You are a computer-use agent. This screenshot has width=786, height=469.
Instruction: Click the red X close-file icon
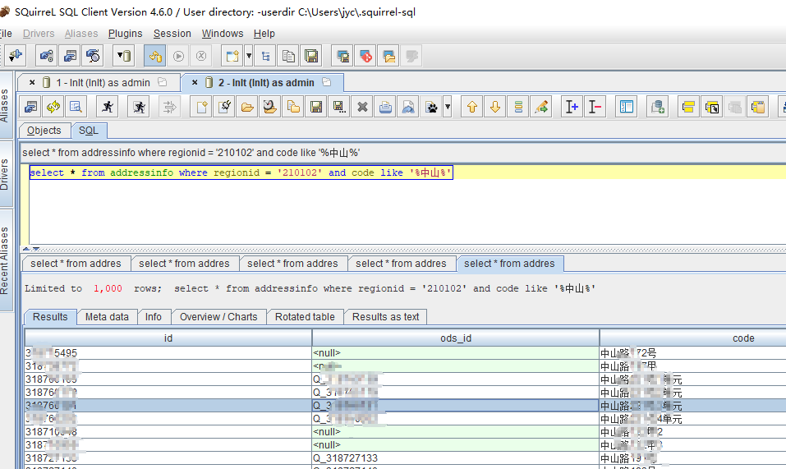(x=361, y=107)
